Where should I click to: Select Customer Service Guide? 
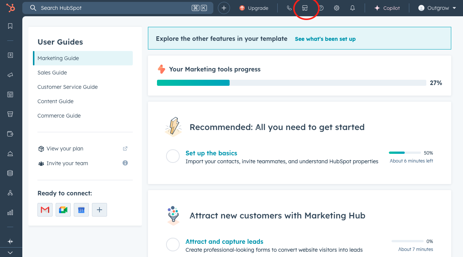tap(68, 87)
